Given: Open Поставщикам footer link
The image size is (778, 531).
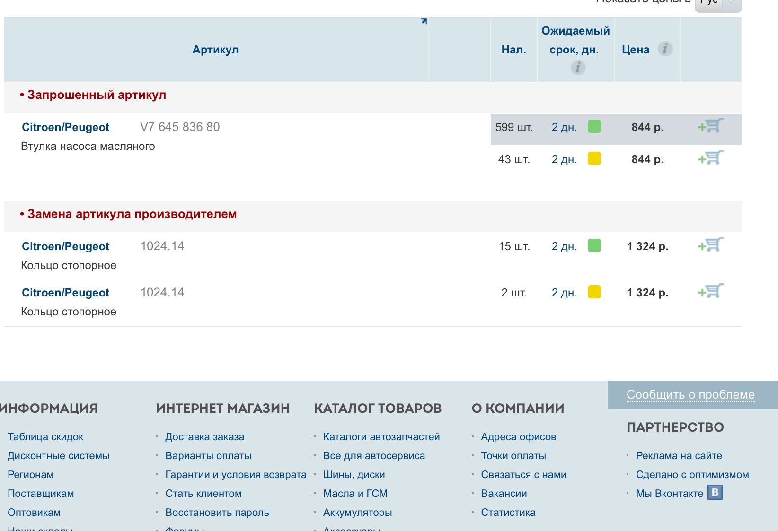Looking at the screenshot, I should click(41, 494).
